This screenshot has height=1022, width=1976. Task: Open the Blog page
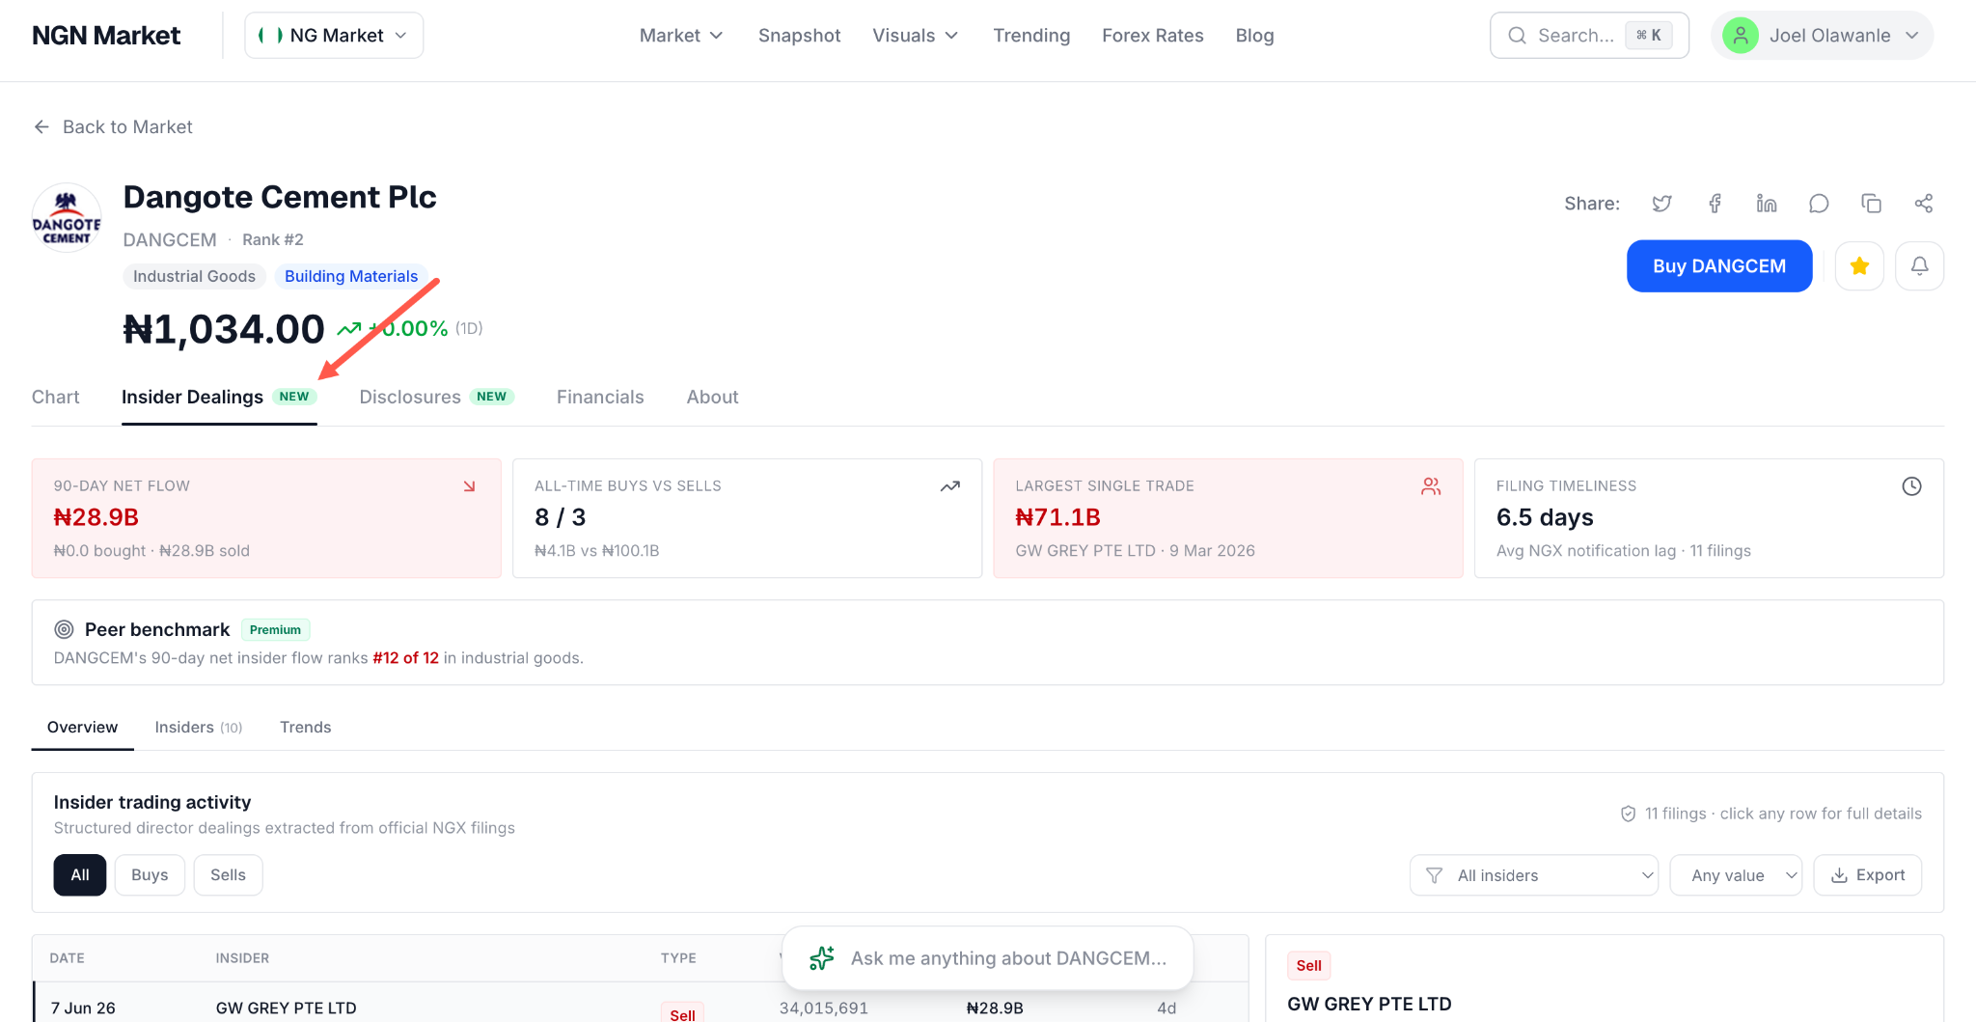point(1254,36)
